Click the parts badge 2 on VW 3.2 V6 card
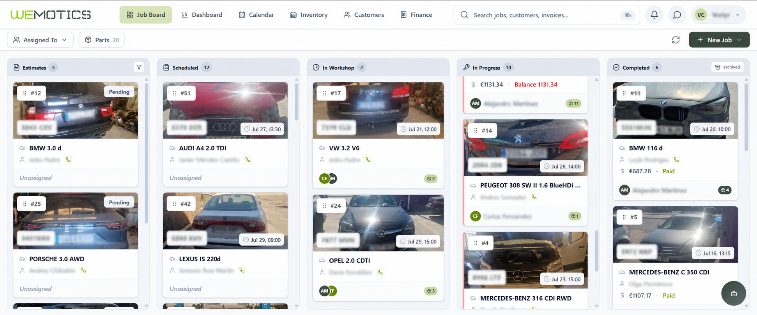Image resolution: width=757 pixels, height=315 pixels. pyautogui.click(x=431, y=179)
